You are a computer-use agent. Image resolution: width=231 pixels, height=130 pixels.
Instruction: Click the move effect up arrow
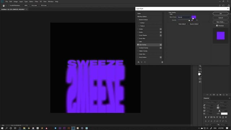coord(142,62)
